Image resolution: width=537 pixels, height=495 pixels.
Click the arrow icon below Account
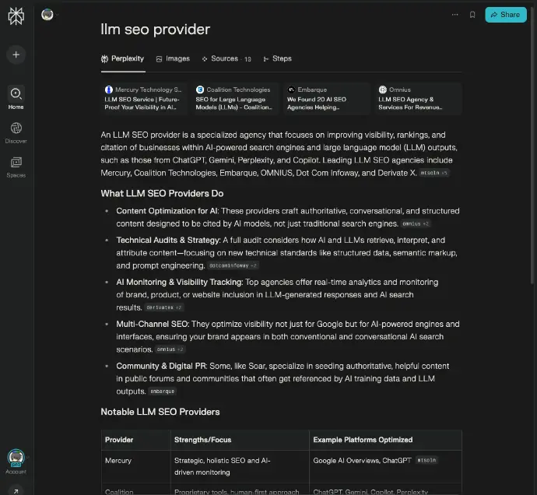[16, 491]
